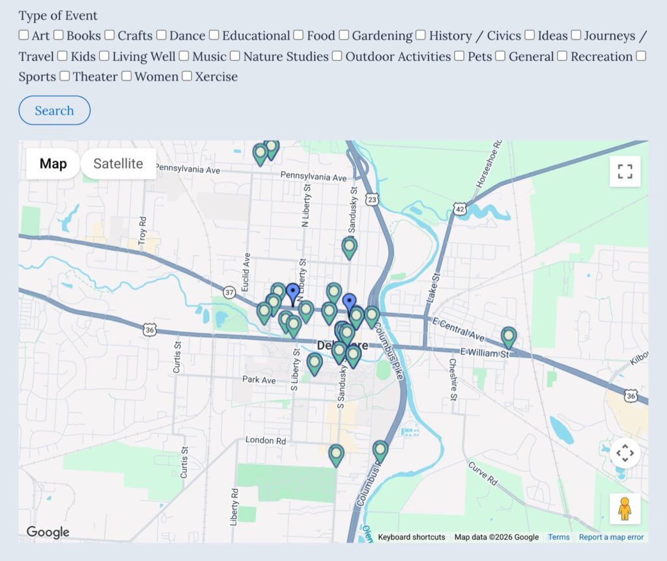Click Report a map error link
Screen dimensions: 667x561
611,537
